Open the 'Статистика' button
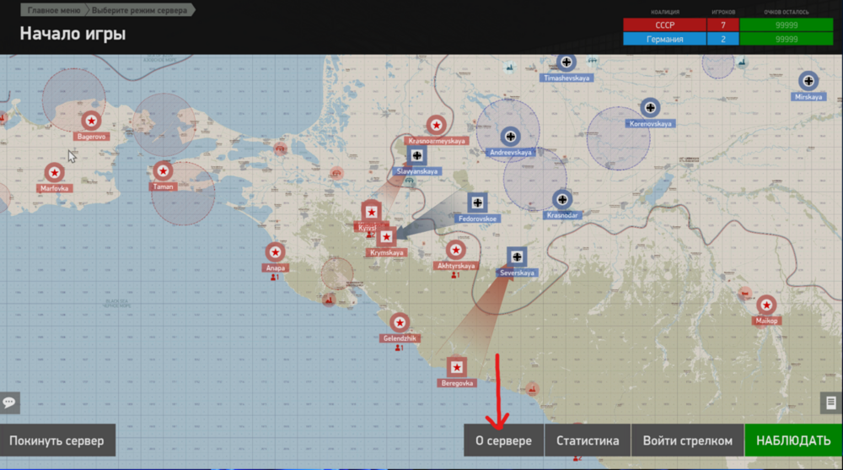Image resolution: width=843 pixels, height=470 pixels. [x=588, y=440]
